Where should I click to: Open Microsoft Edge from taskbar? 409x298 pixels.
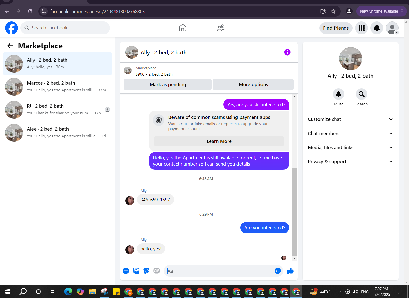pyautogui.click(x=68, y=292)
